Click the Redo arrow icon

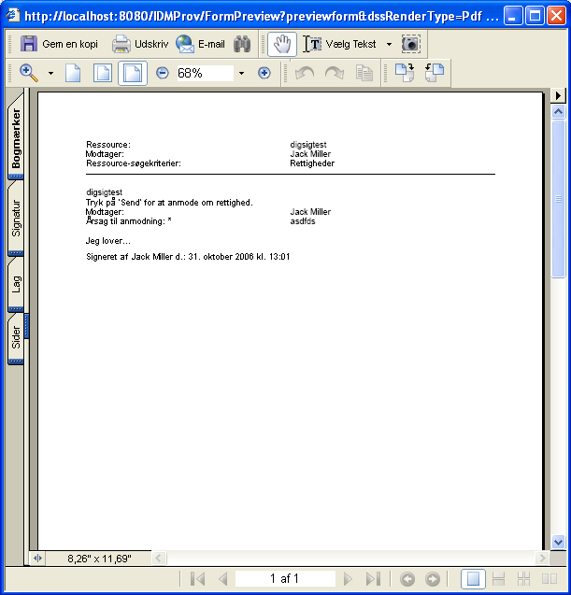point(335,73)
